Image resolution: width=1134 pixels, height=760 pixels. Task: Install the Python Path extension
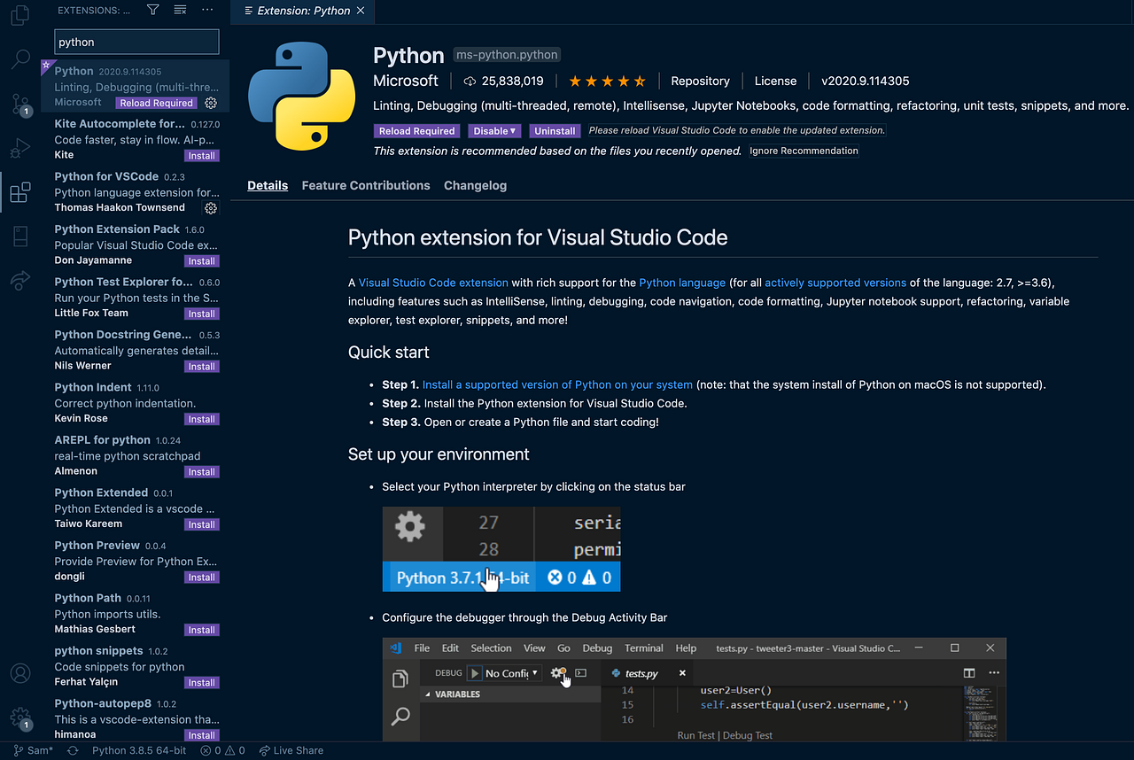pyautogui.click(x=202, y=630)
